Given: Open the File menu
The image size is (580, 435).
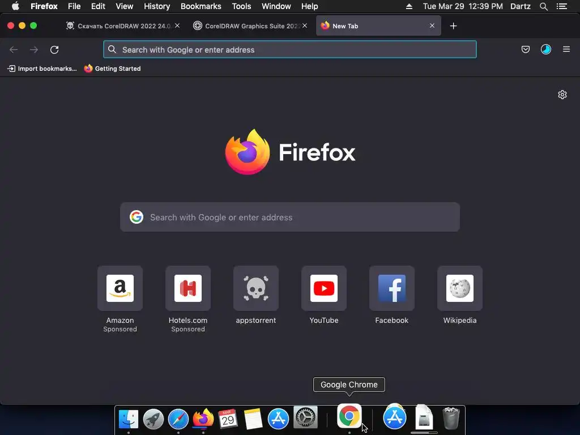Looking at the screenshot, I should click(74, 6).
